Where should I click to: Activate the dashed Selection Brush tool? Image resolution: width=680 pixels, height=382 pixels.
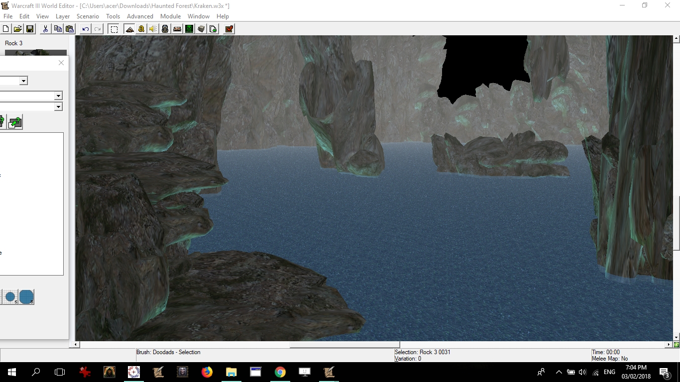[114, 29]
